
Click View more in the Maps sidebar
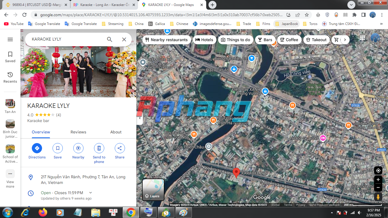pyautogui.click(x=10, y=179)
